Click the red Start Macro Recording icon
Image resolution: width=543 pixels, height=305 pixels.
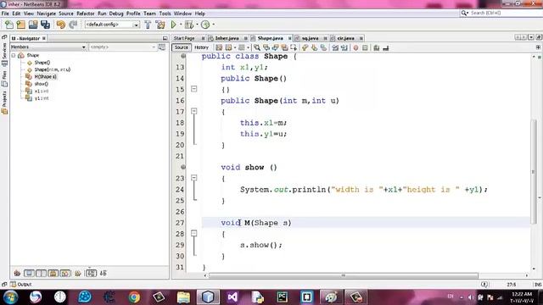355,47
